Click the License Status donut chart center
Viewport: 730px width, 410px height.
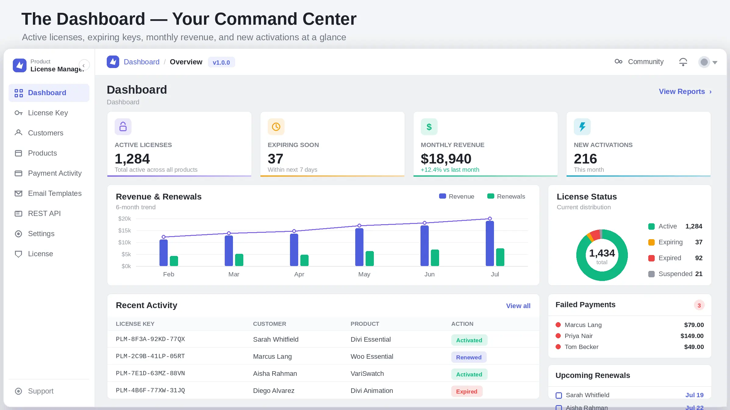[602, 256]
